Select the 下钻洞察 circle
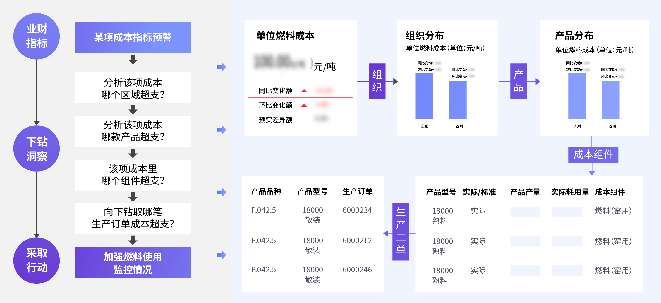The height and width of the screenshot is (303, 661). 37,148
